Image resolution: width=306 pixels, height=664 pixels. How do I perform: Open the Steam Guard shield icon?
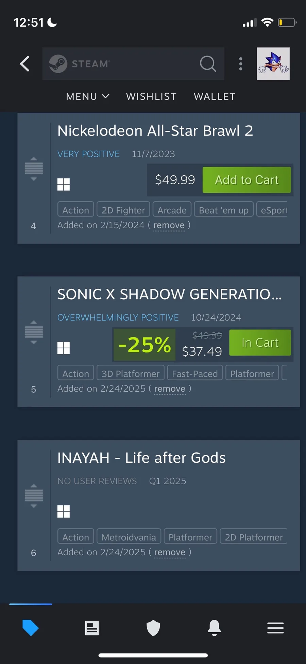[153, 628]
